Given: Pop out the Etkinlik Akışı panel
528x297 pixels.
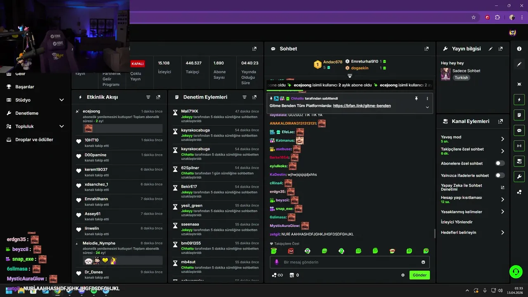Looking at the screenshot, I should click(158, 97).
